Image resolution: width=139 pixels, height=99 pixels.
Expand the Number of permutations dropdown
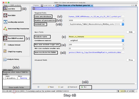pyautogui.click(x=123, y=20)
